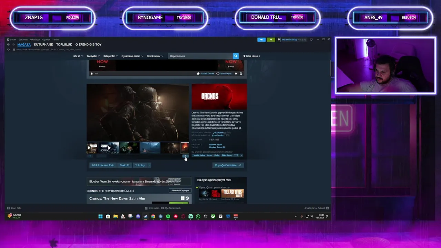
Task: Open WhatsApp from the taskbar
Action: pyautogui.click(x=198, y=216)
